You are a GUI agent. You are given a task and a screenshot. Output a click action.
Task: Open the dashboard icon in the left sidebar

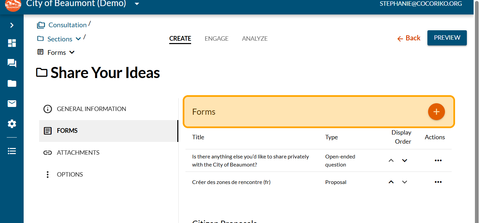(x=12, y=43)
